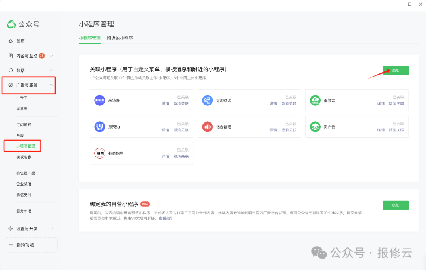Viewport: 426px width, 270px height.
Task: Open 广告主 in the sidebar
Action: point(22,97)
